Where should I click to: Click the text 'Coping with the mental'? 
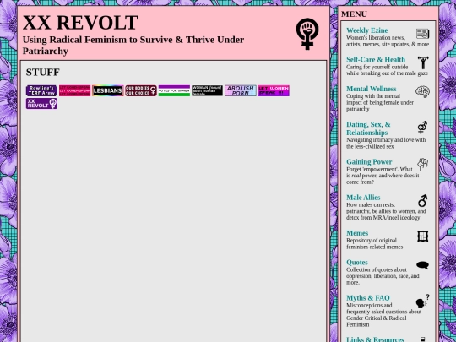click(x=373, y=96)
